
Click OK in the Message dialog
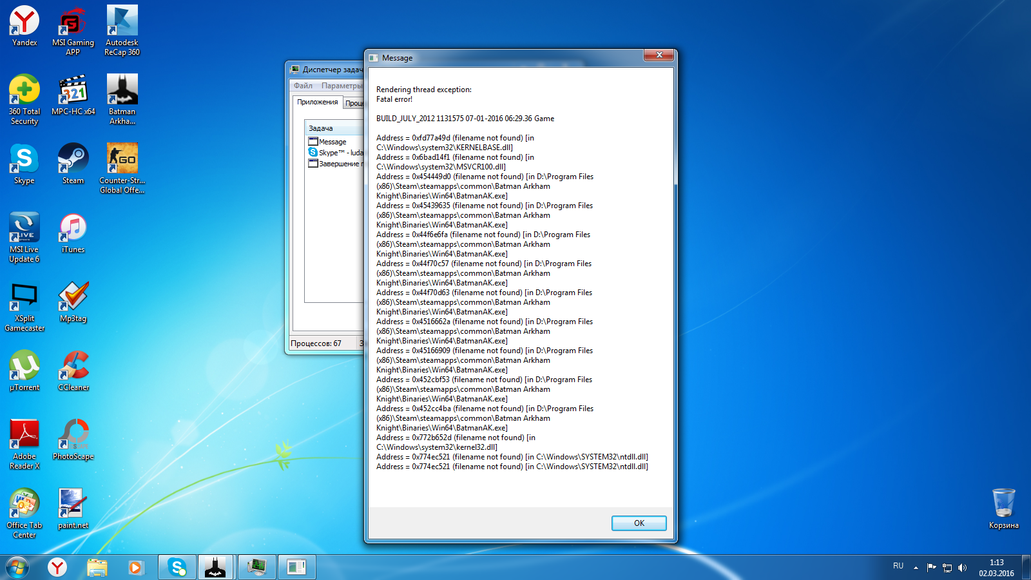(x=639, y=523)
